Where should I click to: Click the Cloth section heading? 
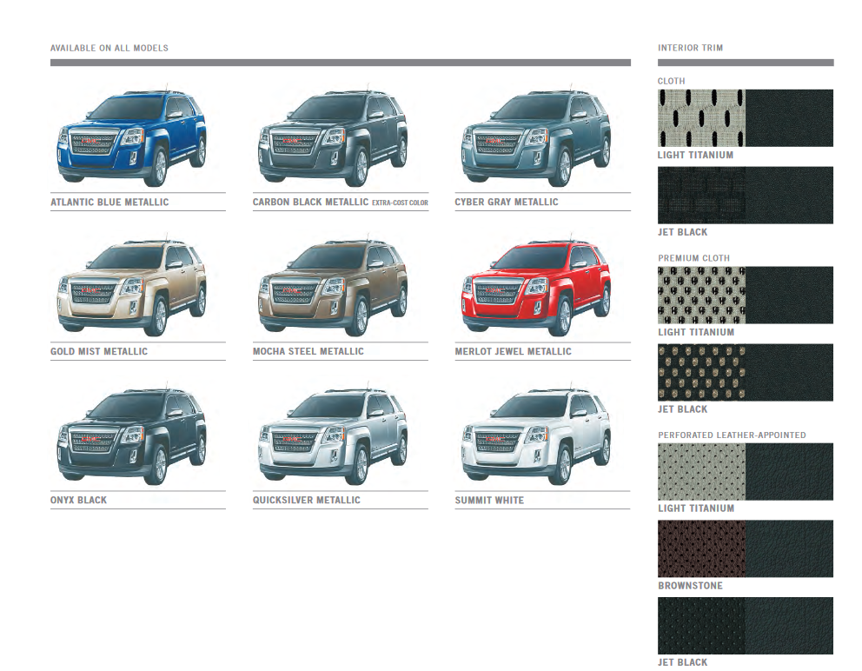[671, 82]
